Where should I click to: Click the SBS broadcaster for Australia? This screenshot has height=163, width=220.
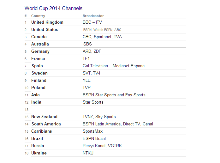87,44
